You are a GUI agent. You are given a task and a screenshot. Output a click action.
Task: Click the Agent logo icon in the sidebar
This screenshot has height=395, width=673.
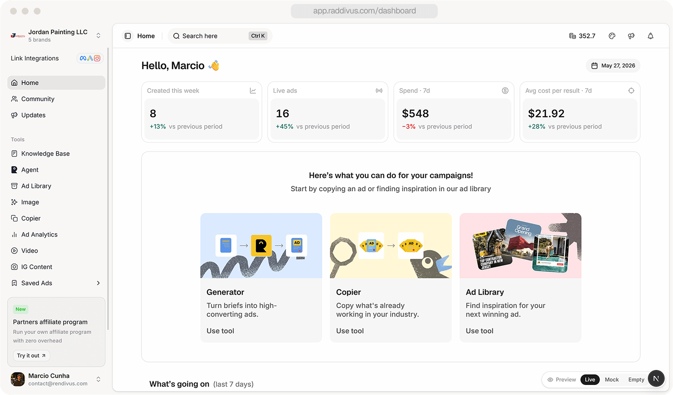click(14, 170)
